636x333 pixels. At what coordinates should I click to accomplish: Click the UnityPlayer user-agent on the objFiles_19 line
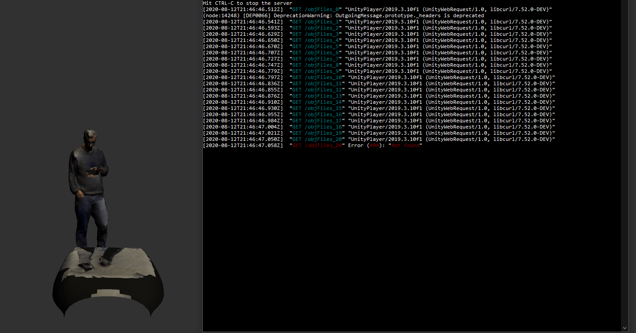point(451,133)
